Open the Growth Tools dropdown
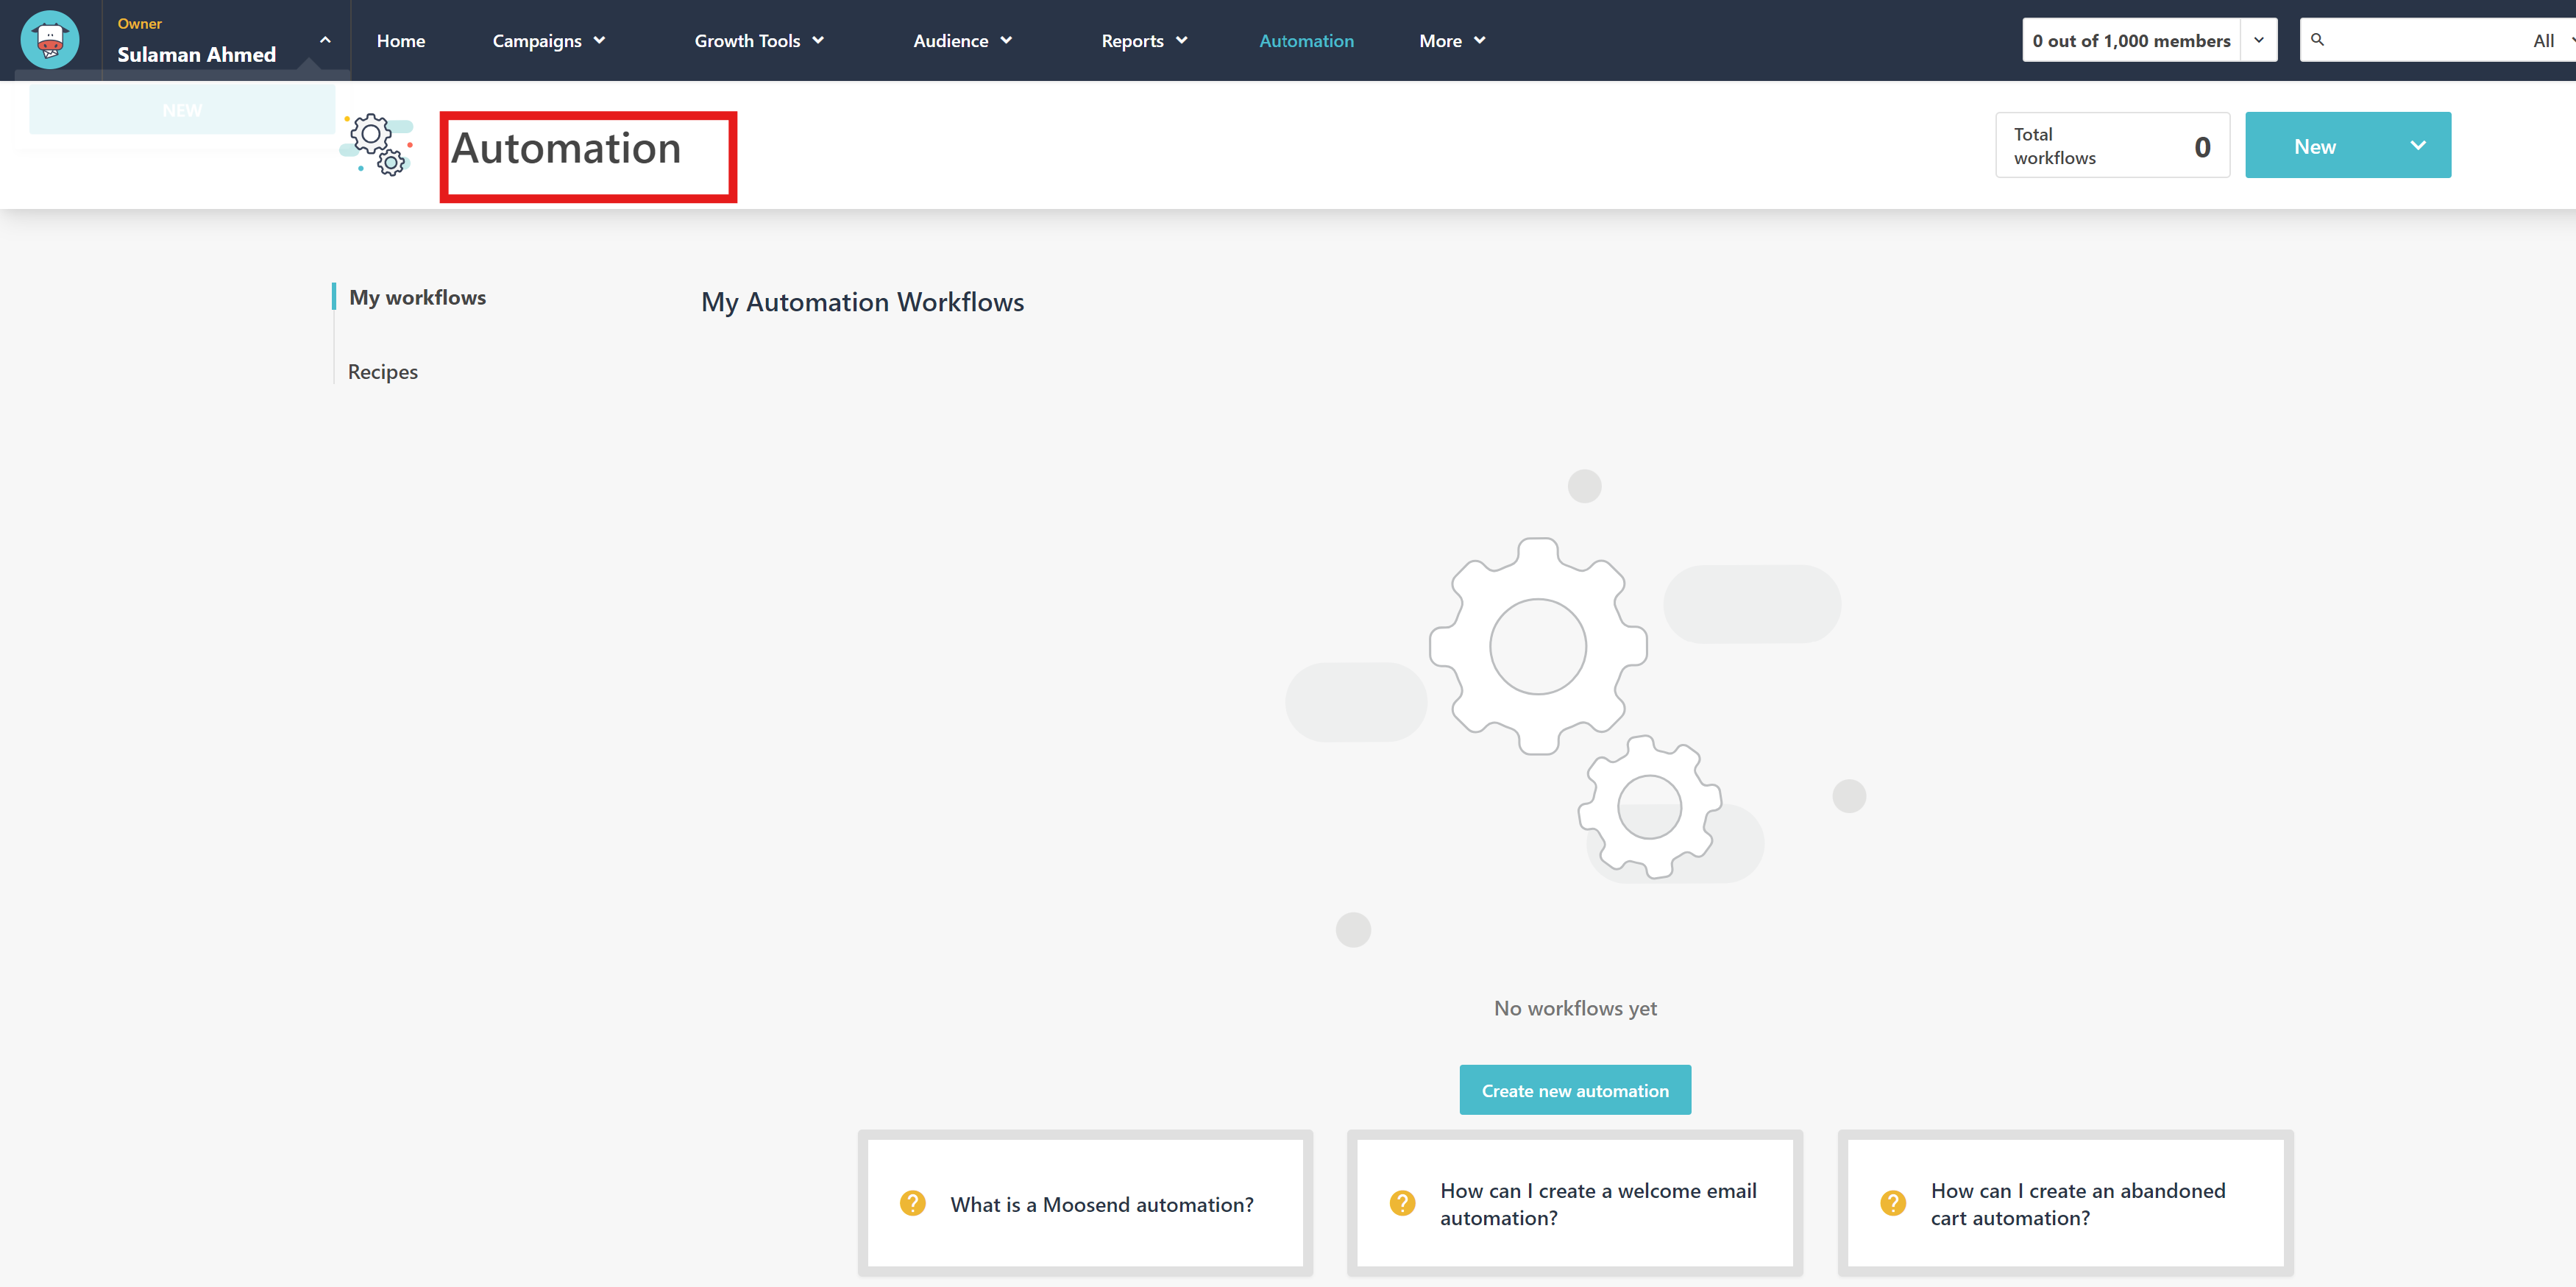Screen dimensions: 2576x1287 pyautogui.click(x=758, y=41)
